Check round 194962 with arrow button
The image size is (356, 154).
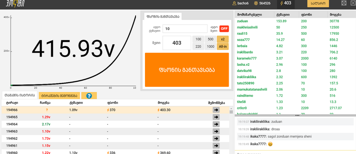tap(216, 139)
